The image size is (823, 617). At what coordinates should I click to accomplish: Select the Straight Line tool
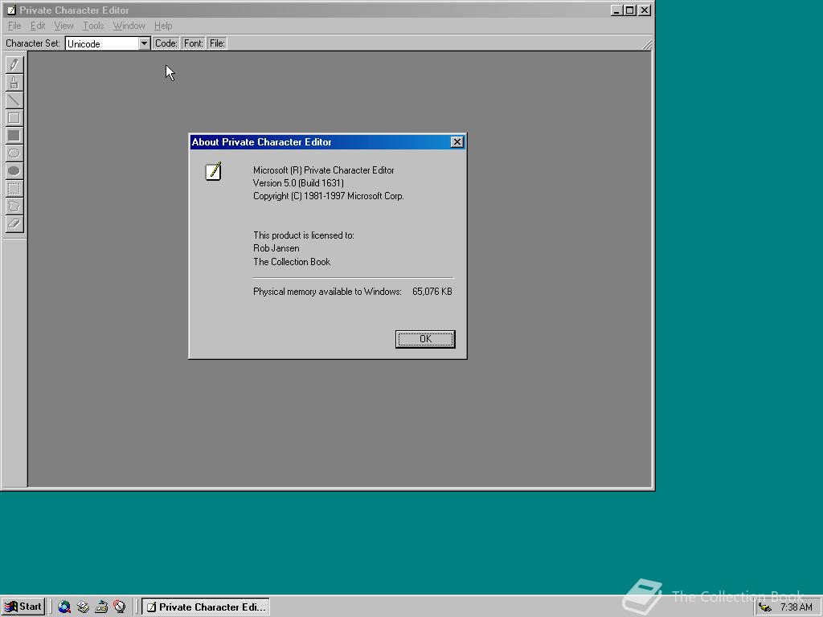point(14,100)
